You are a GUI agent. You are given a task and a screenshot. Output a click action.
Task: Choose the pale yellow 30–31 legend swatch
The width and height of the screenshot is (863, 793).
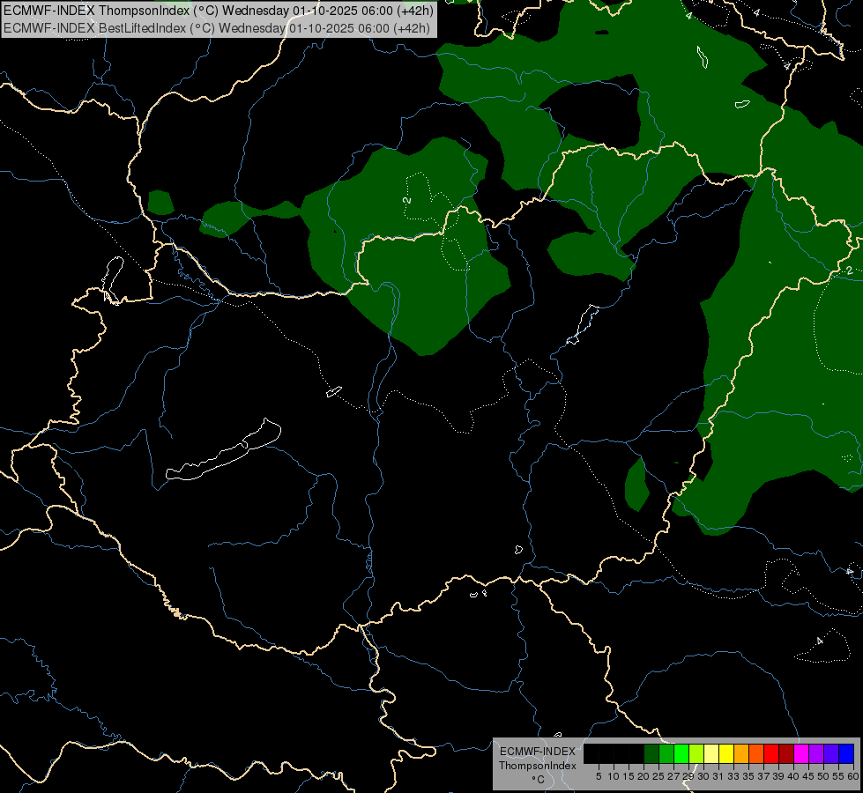pos(710,753)
